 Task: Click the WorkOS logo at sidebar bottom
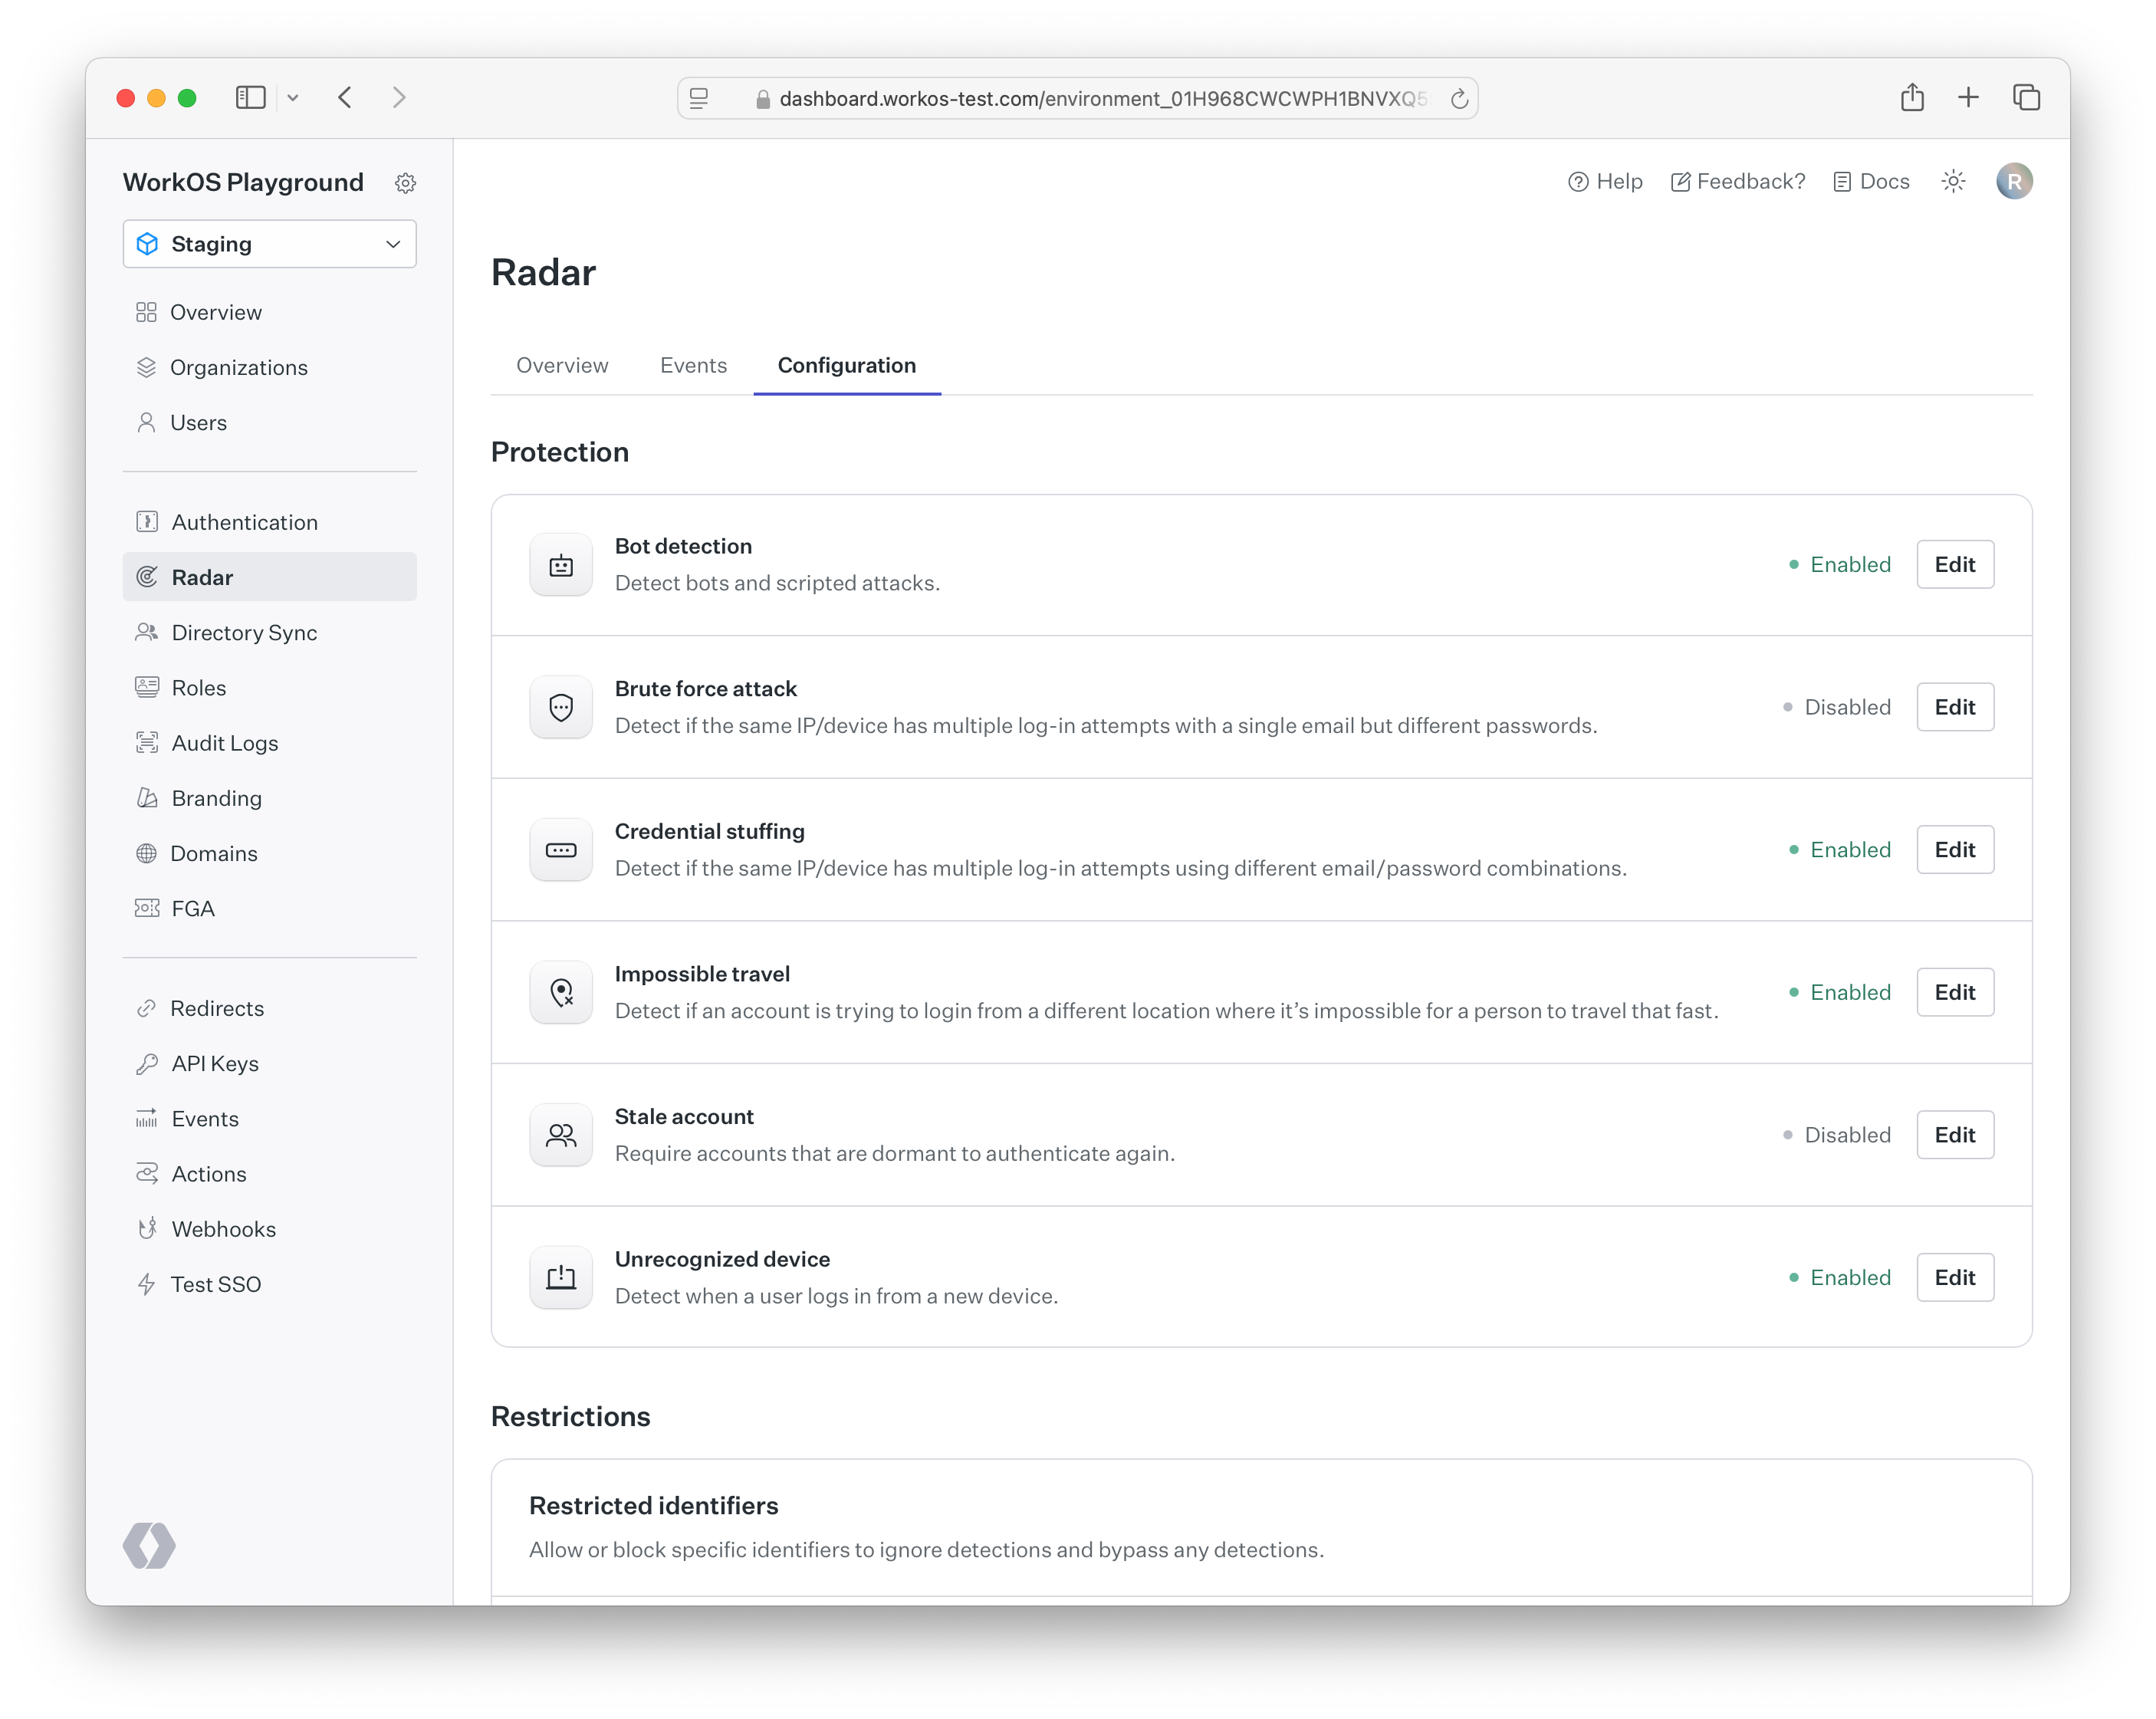point(149,1546)
